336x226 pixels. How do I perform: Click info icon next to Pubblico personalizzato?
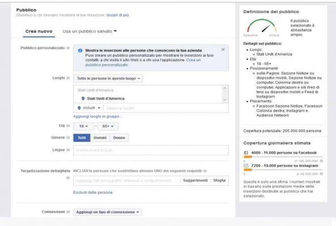point(68,48)
